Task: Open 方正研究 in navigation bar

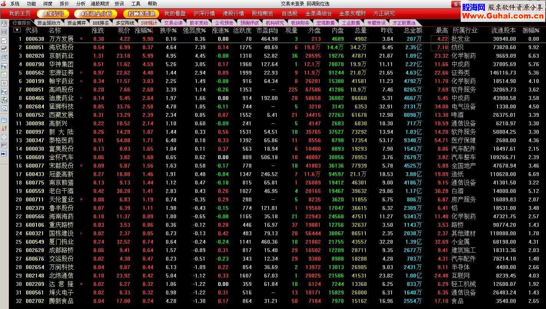Action: coord(384,13)
